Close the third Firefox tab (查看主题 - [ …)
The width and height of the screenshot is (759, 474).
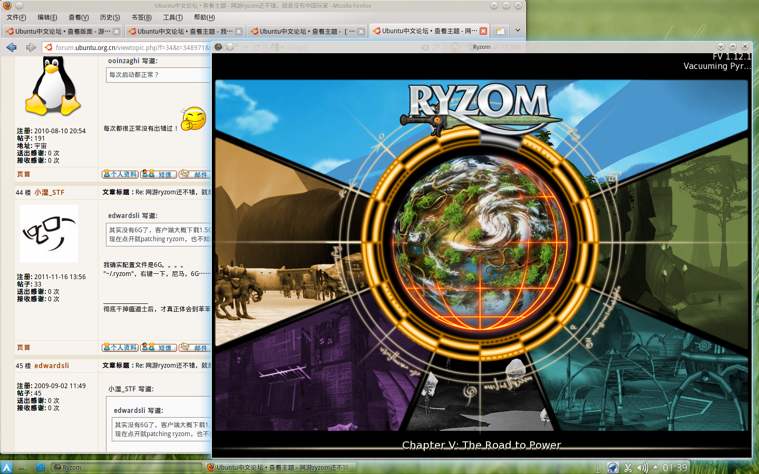361,32
